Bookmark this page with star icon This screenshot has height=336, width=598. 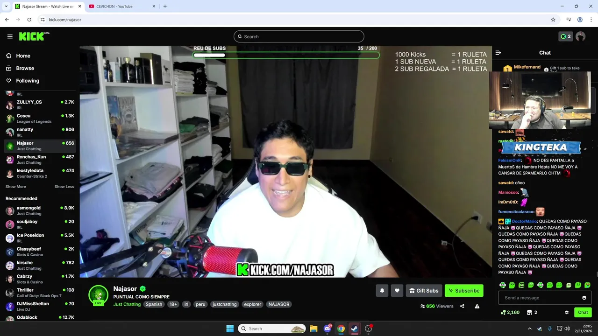tap(553, 20)
